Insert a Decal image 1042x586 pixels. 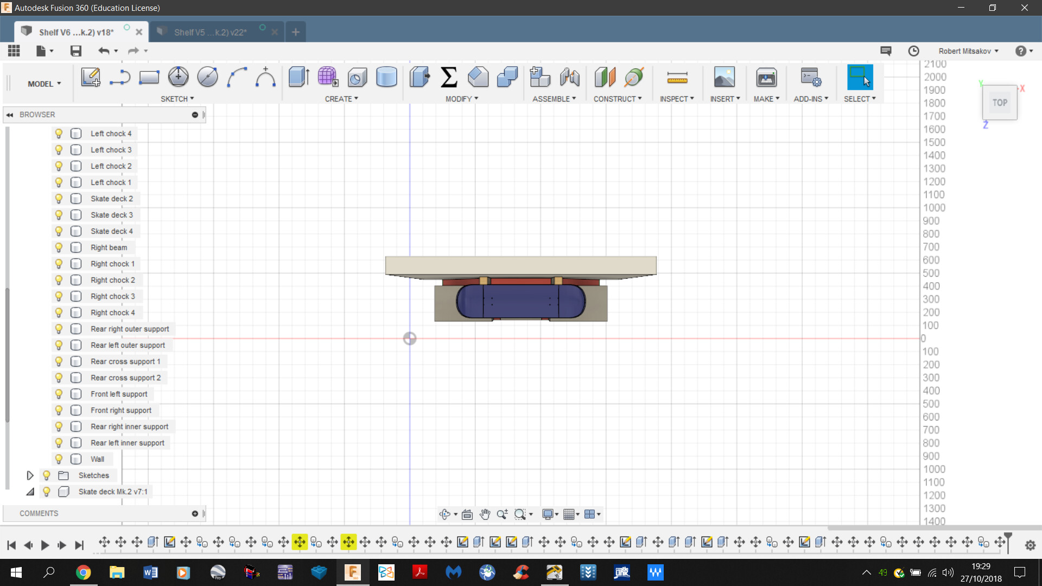click(x=725, y=77)
